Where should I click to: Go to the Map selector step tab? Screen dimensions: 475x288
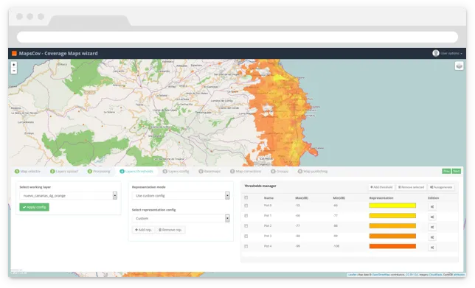pyautogui.click(x=27, y=171)
